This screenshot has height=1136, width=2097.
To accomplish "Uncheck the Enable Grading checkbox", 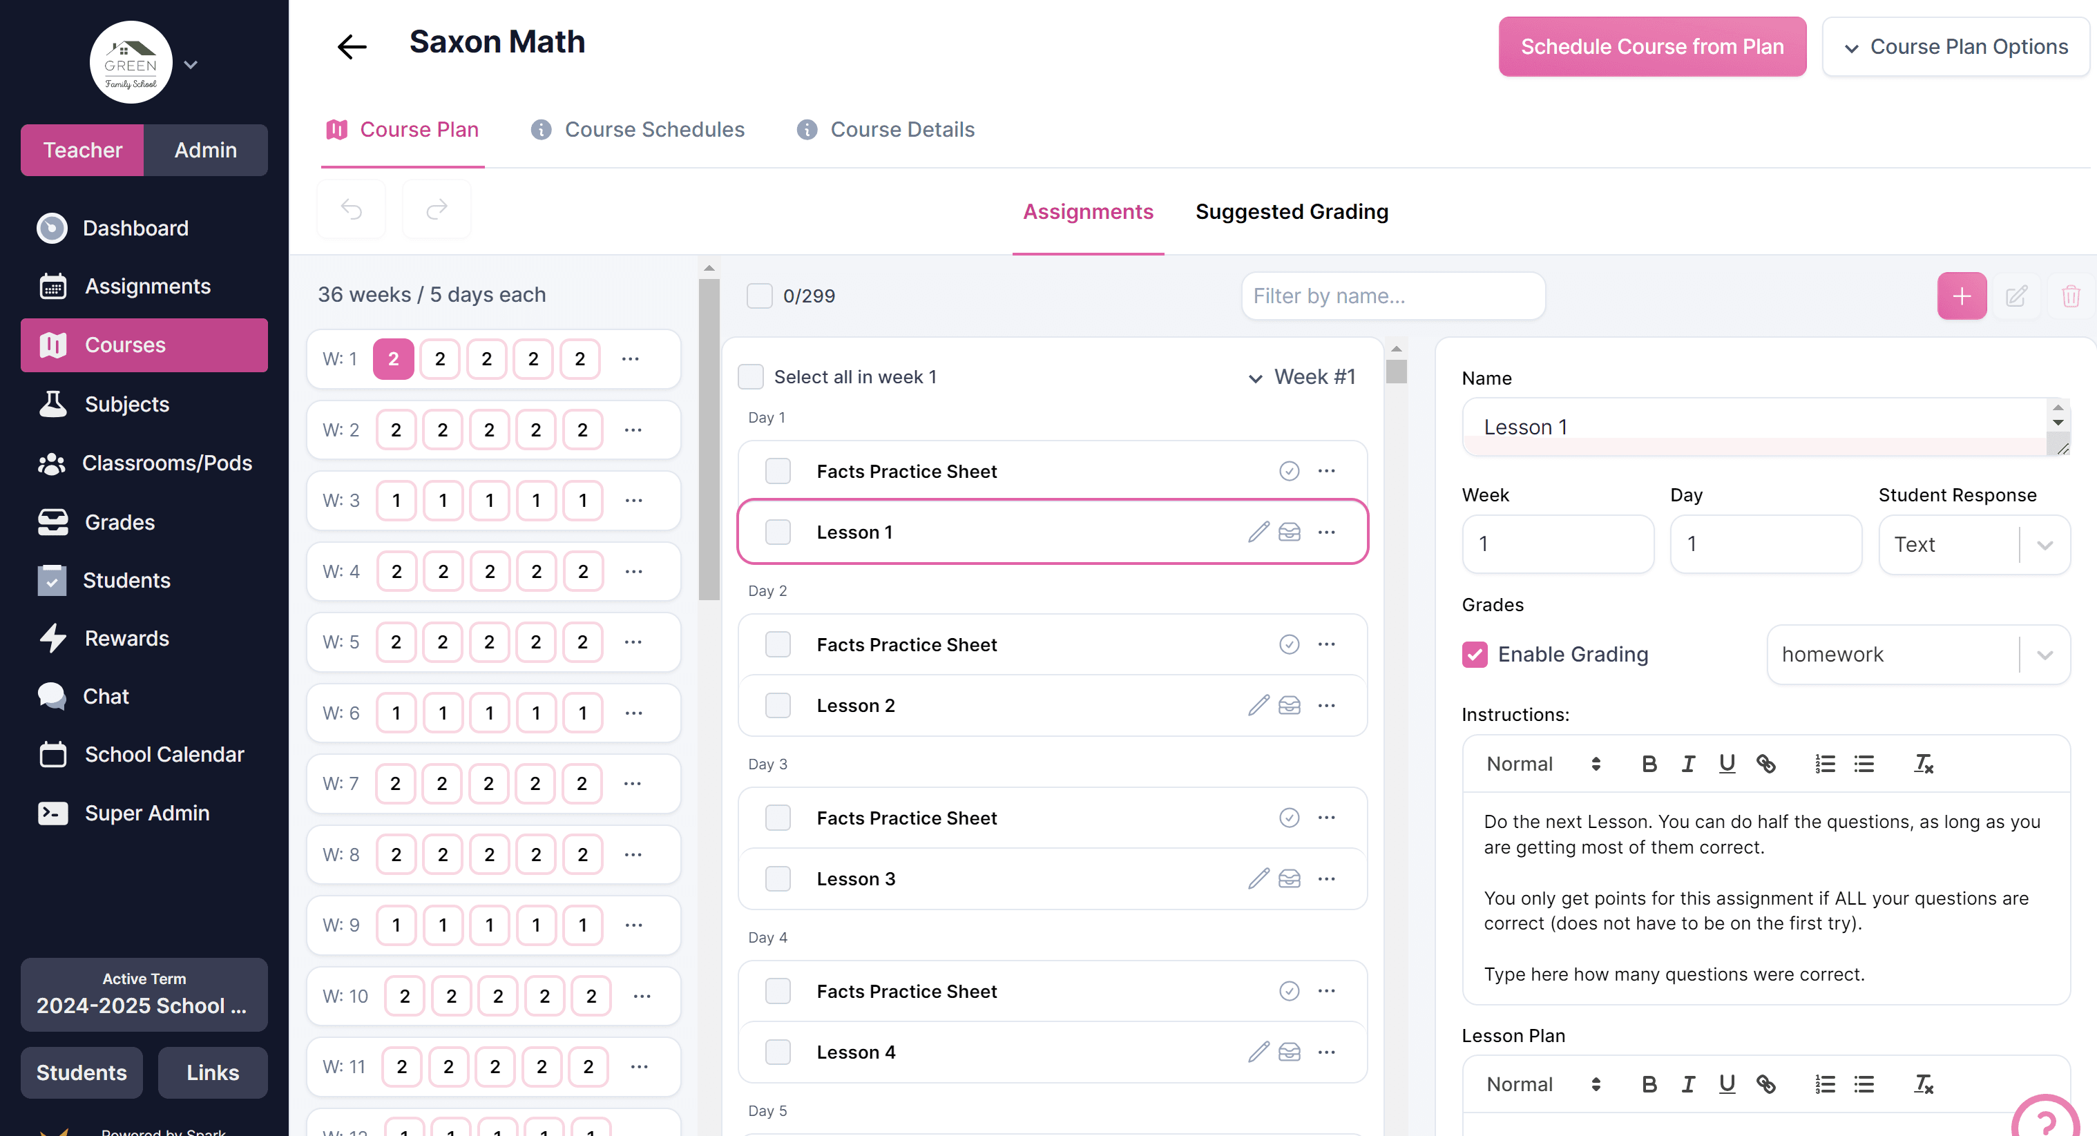I will [1474, 654].
